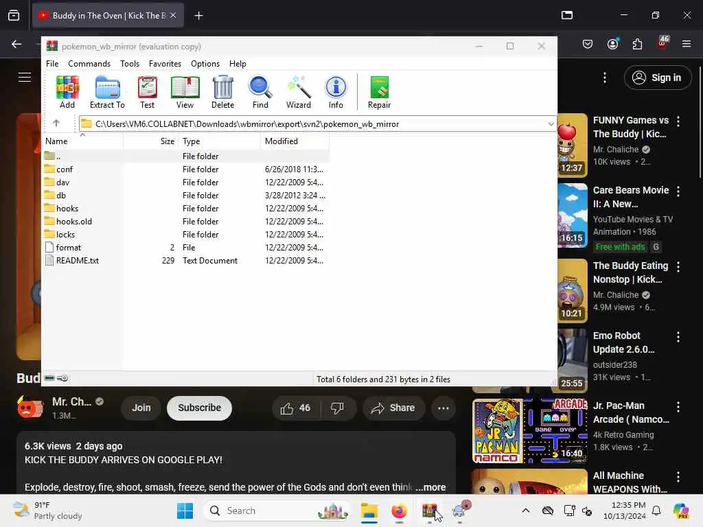Open the Firefox hamburger application menu
The image size is (703, 527).
[687, 44]
